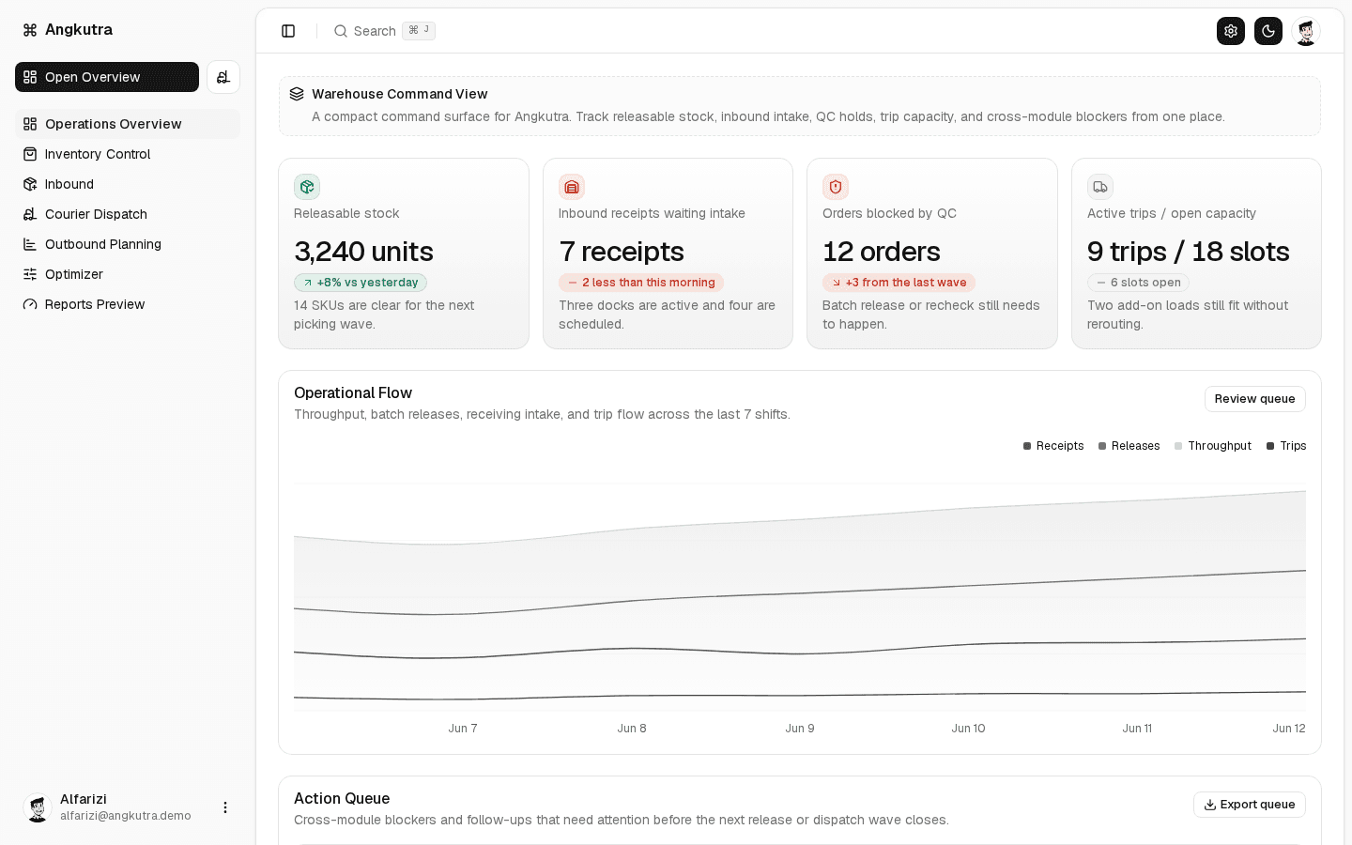This screenshot has height=845, width=1352.
Task: Open the account options three-dot menu
Action: click(225, 807)
